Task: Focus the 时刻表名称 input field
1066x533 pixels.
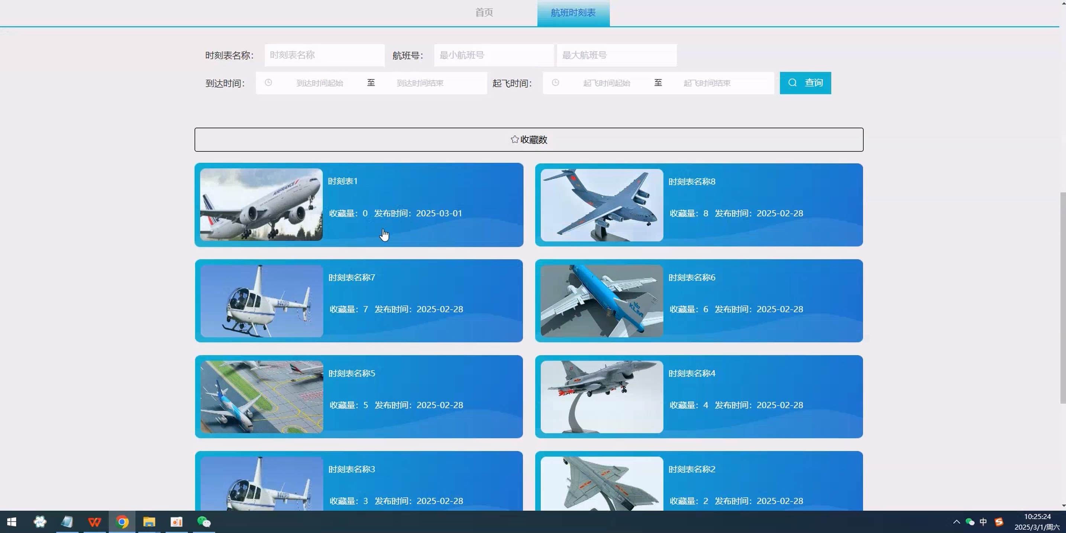Action: point(324,55)
